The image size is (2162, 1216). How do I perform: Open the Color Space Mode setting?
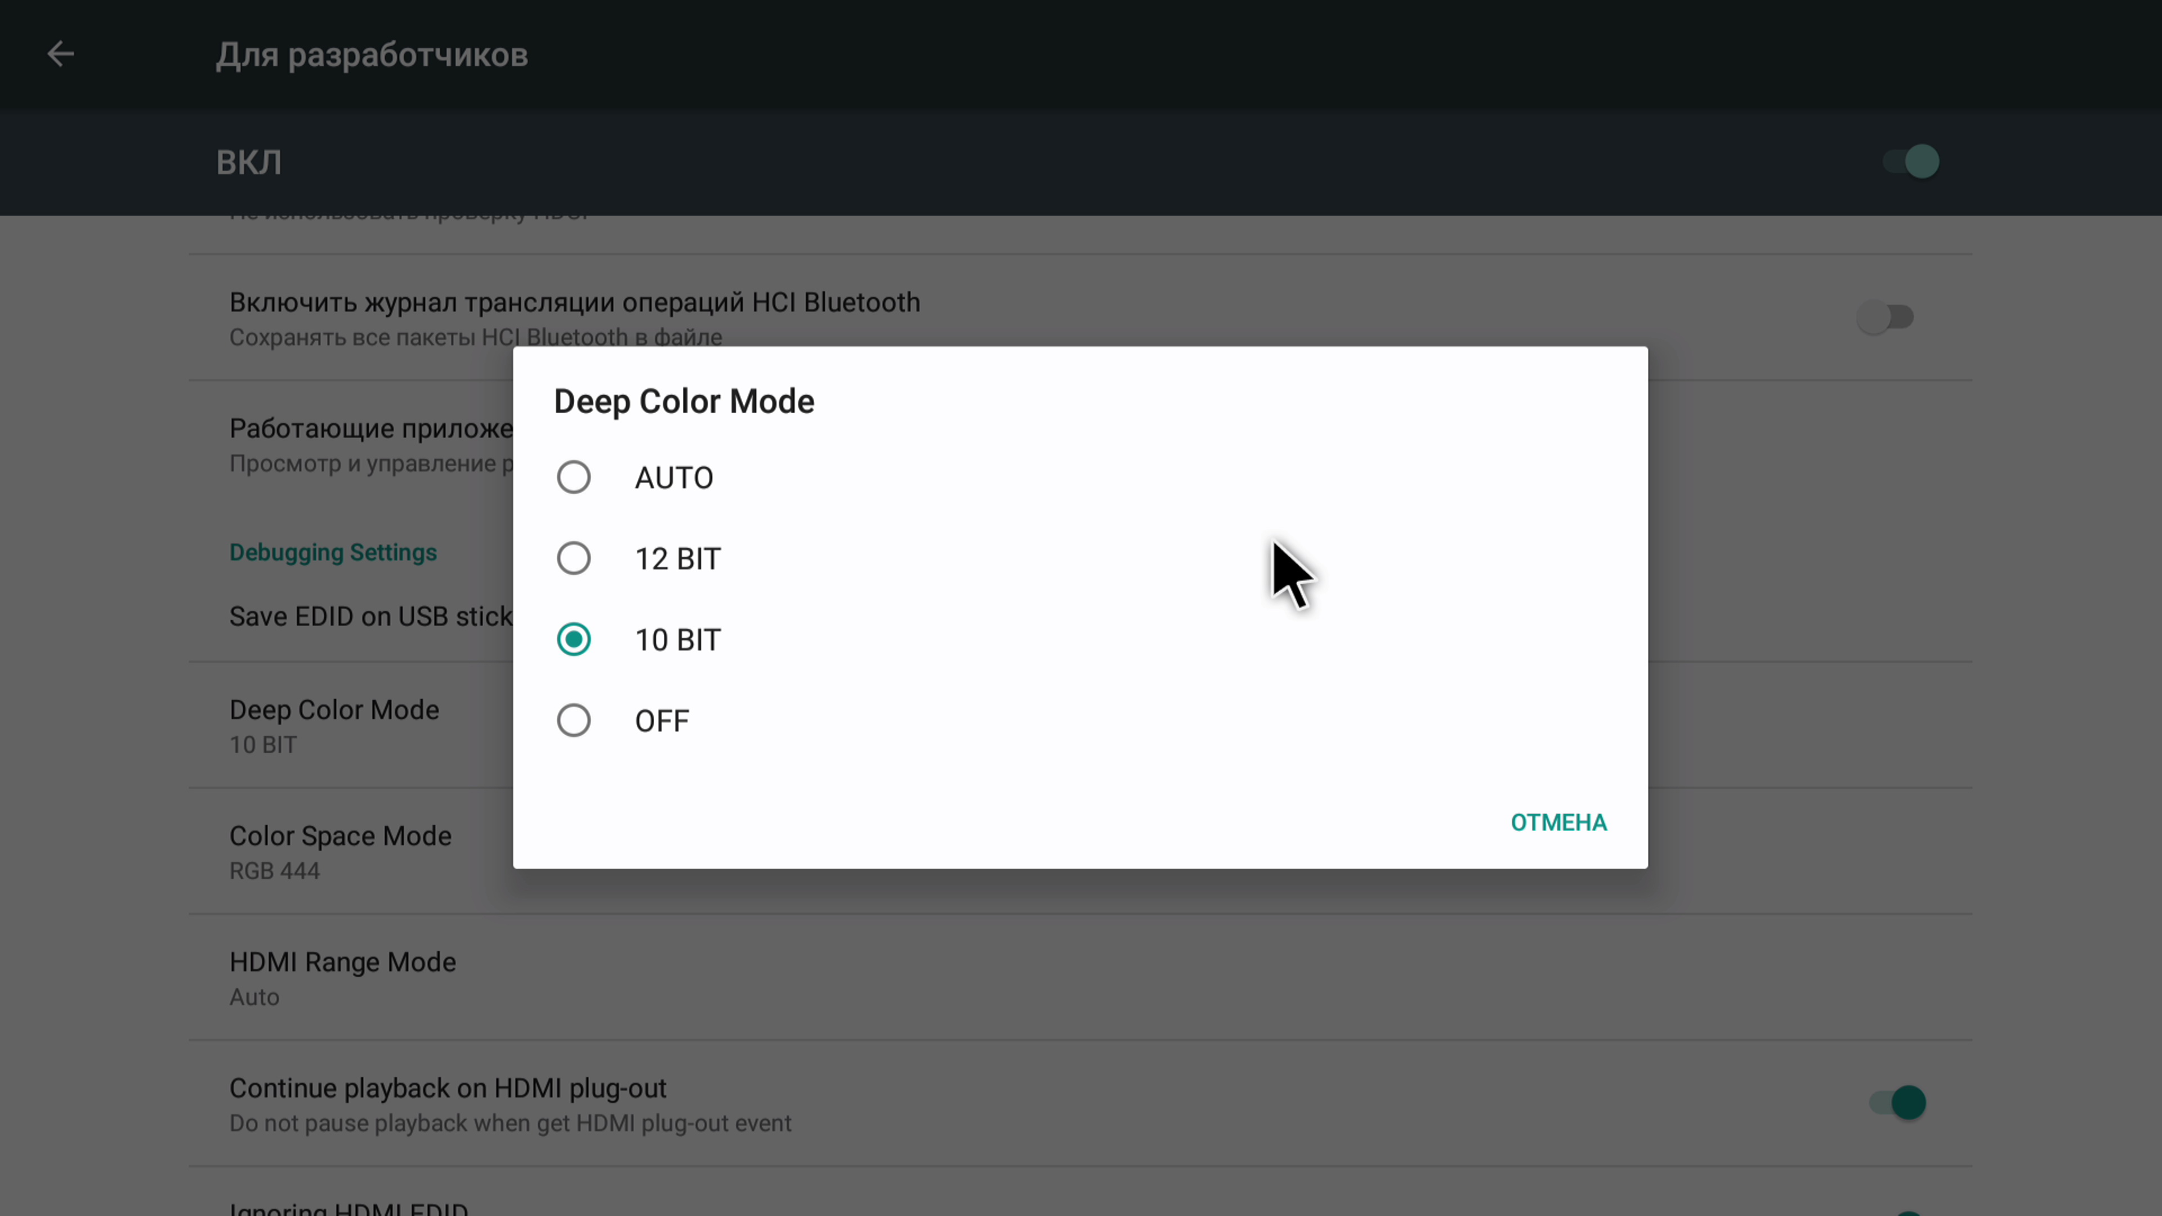pyautogui.click(x=340, y=851)
